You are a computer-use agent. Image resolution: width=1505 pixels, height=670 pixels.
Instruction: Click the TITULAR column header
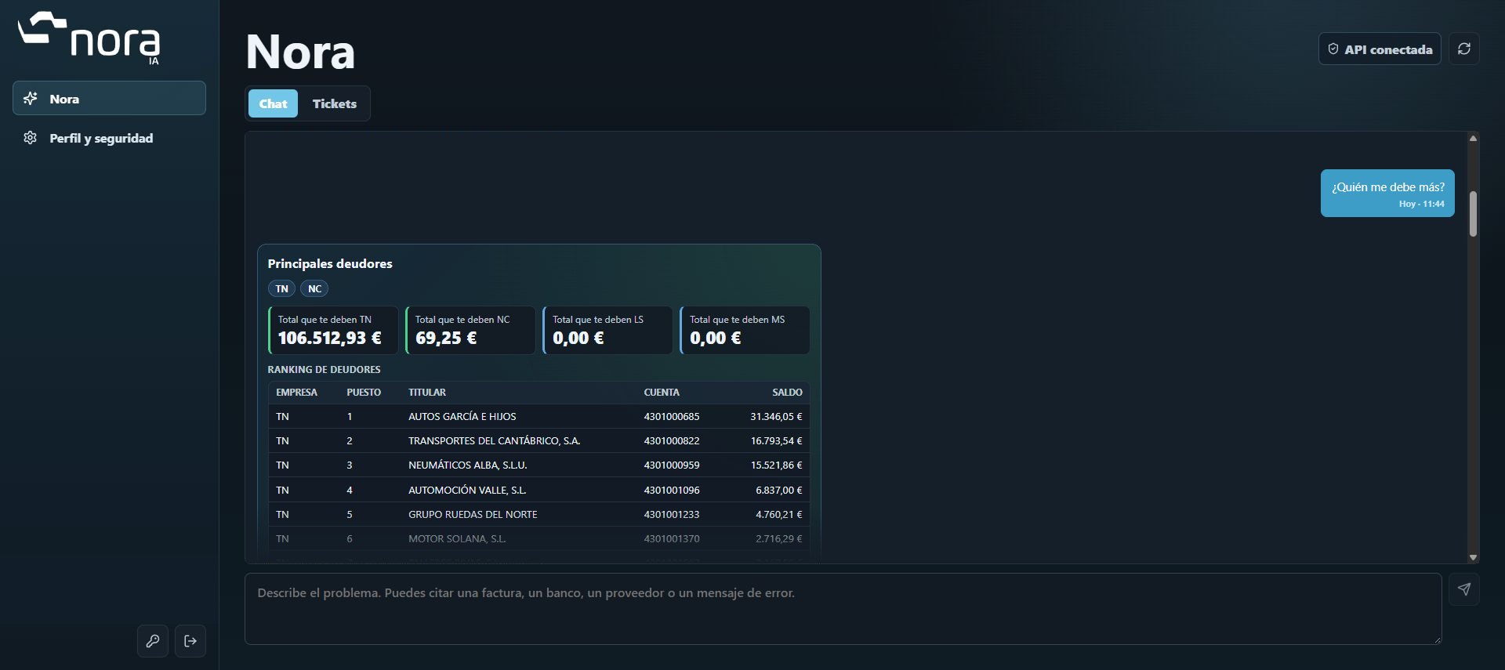[x=427, y=393]
